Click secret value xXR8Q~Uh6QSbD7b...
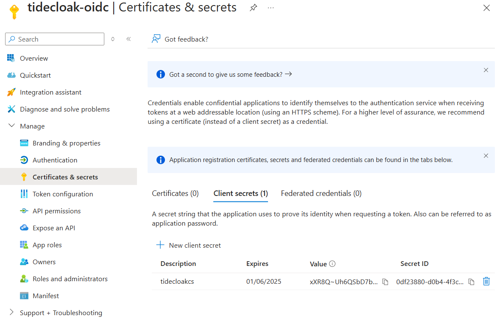 point(343,282)
